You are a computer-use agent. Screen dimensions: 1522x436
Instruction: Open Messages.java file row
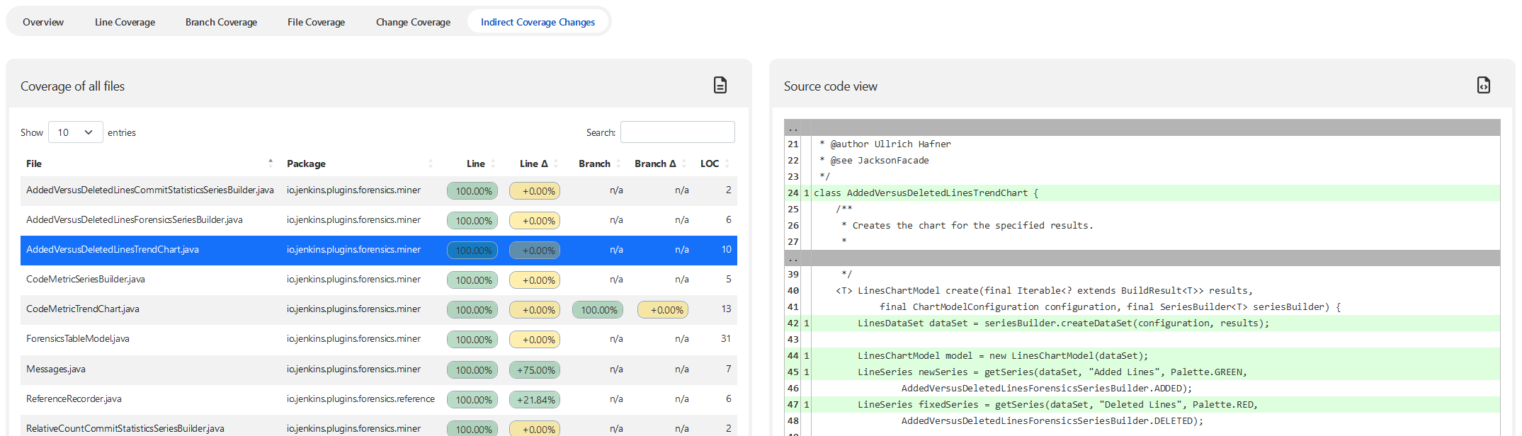(x=56, y=369)
